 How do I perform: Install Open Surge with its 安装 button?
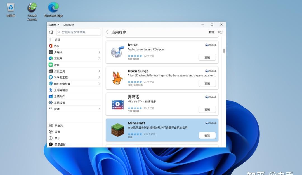[207, 83]
